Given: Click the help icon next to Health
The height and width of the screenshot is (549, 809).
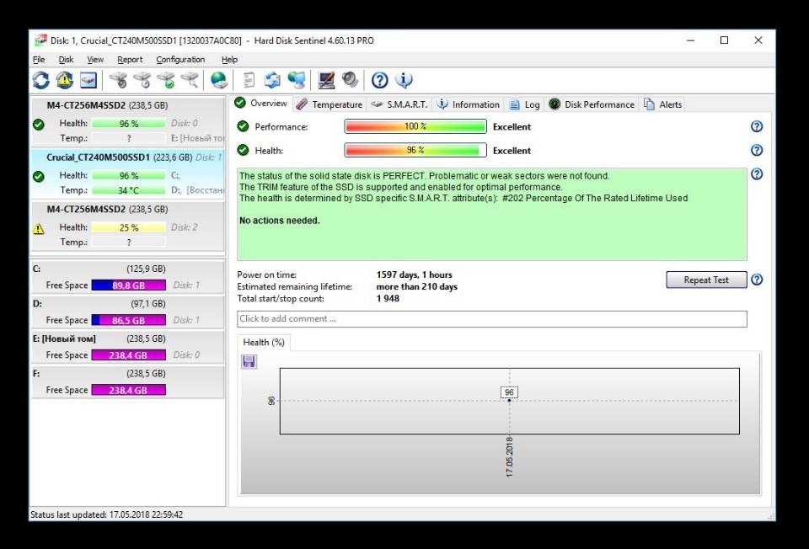Looking at the screenshot, I should pyautogui.click(x=757, y=150).
